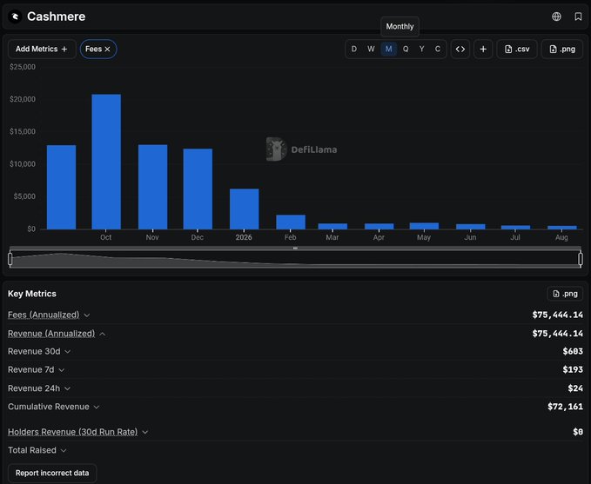Grab the right handle of range slider
This screenshot has width=591, height=484.
pos(581,259)
